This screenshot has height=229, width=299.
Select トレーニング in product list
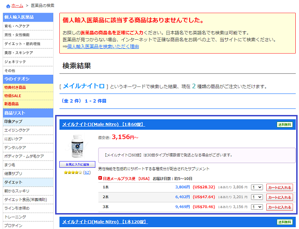click(28, 217)
